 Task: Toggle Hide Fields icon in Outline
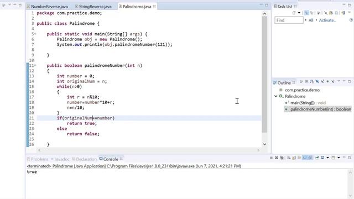(317, 82)
